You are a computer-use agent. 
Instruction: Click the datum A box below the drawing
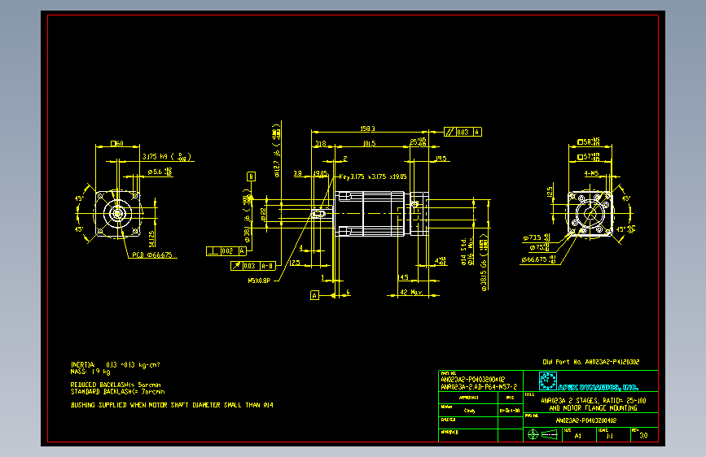point(315,295)
